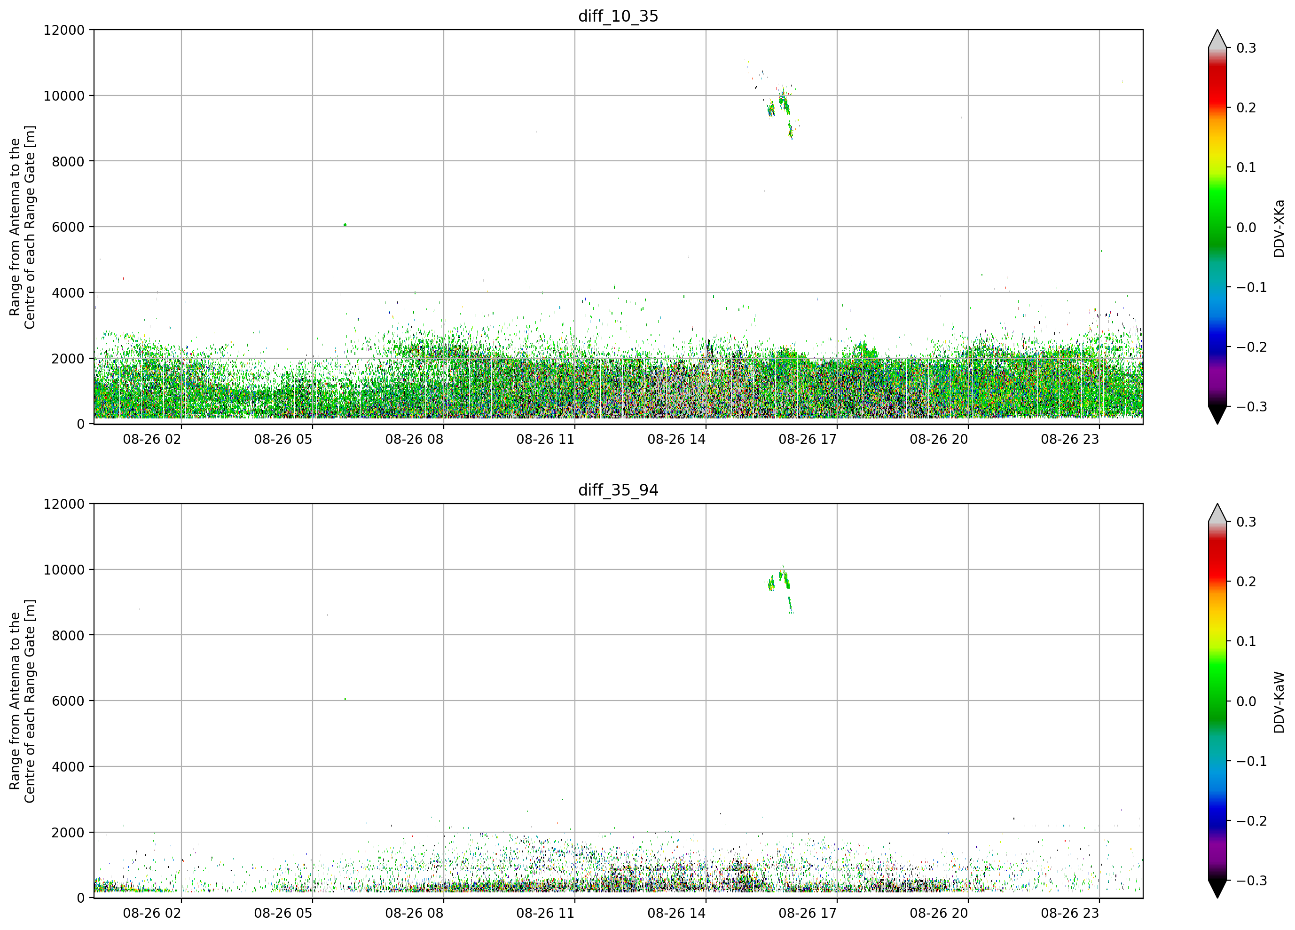The width and height of the screenshot is (1295, 930).
Task: Click the bottom plot's Range y-axis title
Action: [x=22, y=701]
